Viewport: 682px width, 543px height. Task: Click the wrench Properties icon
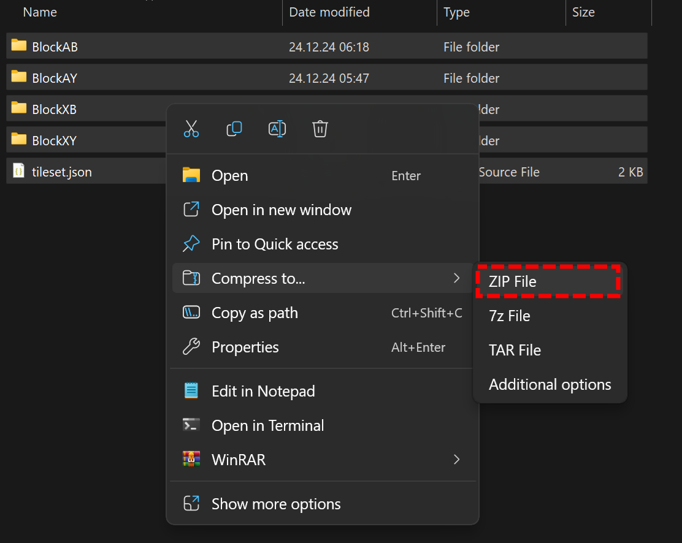pos(191,346)
